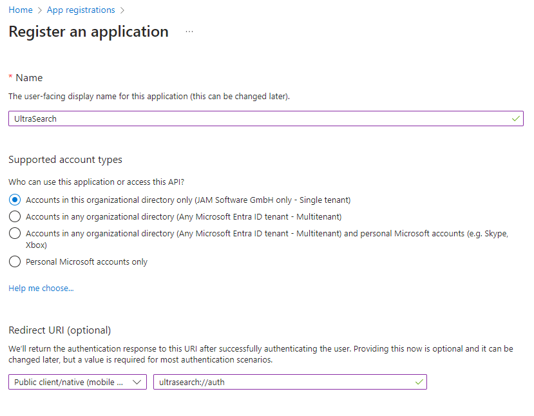Click the breadcrumb chevron after Home

pyautogui.click(x=39, y=10)
